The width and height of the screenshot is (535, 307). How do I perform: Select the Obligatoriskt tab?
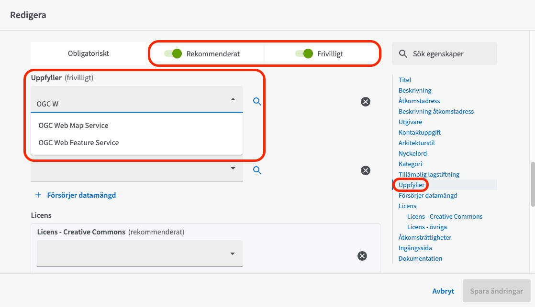point(89,53)
